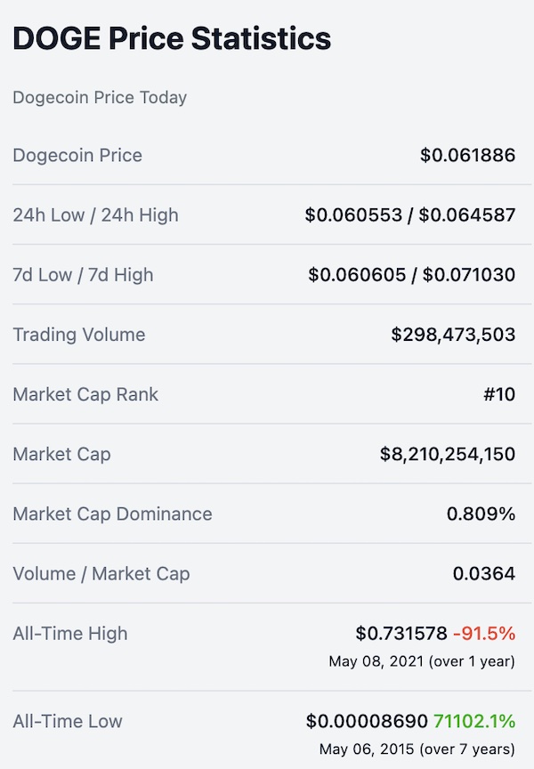534x769 pixels.
Task: Select the $8,210,254,150 market cap value
Action: (x=448, y=454)
